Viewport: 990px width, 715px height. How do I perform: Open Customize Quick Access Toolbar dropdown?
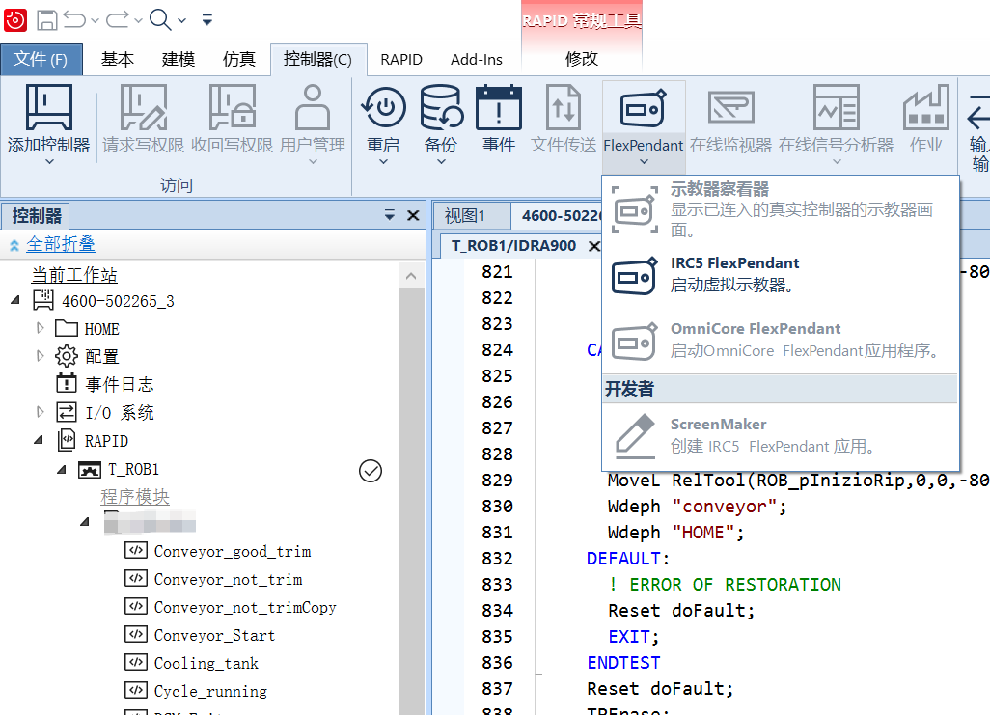(207, 20)
